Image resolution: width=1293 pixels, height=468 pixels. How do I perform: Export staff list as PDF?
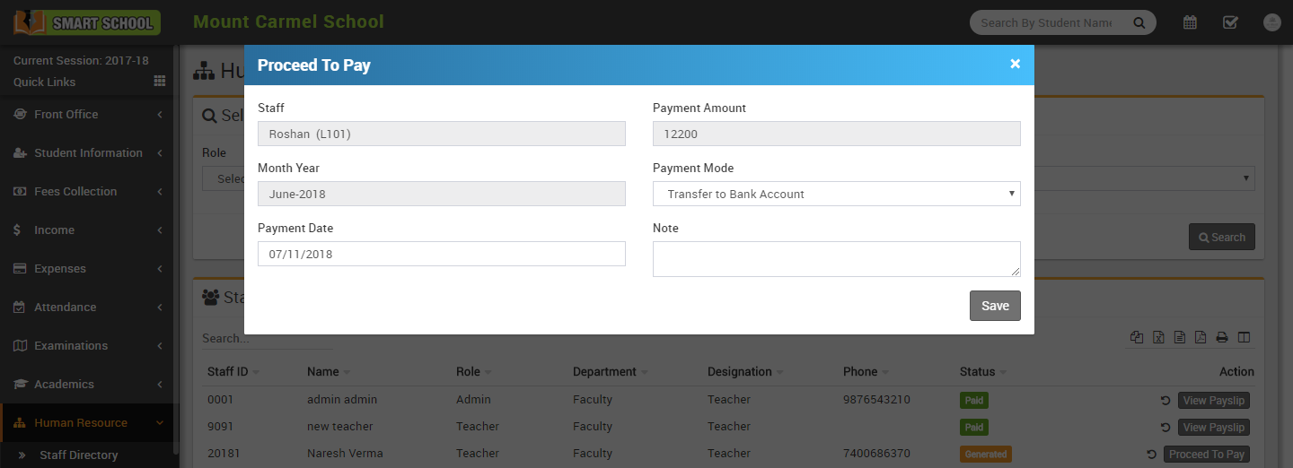coord(1200,338)
